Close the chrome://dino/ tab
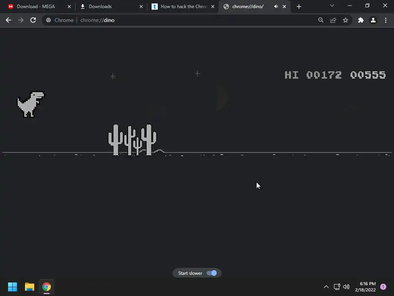This screenshot has height=296, width=394. tap(284, 7)
